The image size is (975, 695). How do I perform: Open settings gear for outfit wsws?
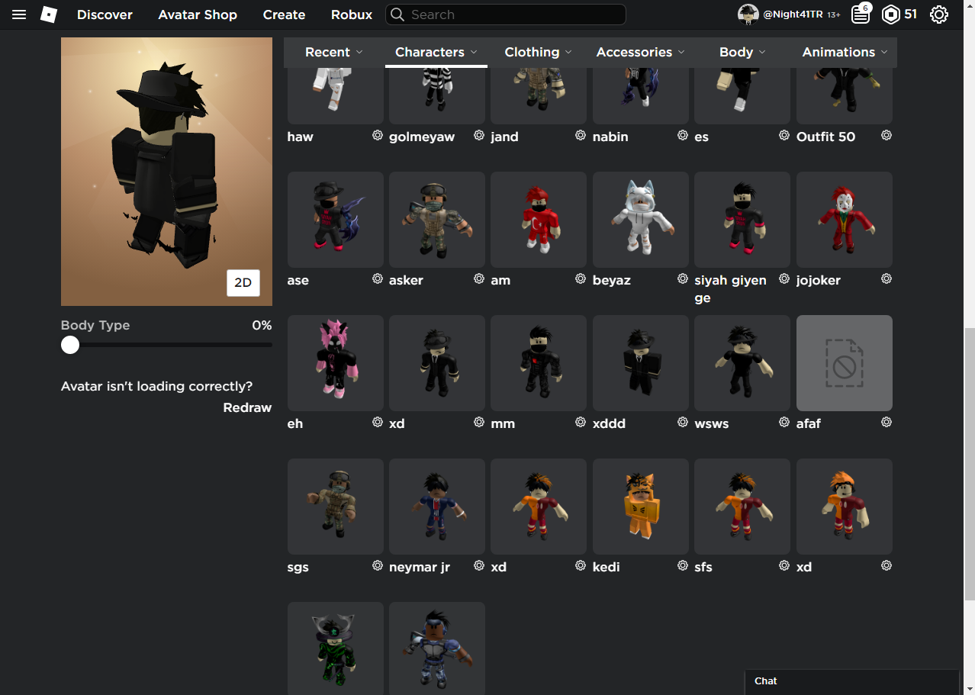(784, 422)
